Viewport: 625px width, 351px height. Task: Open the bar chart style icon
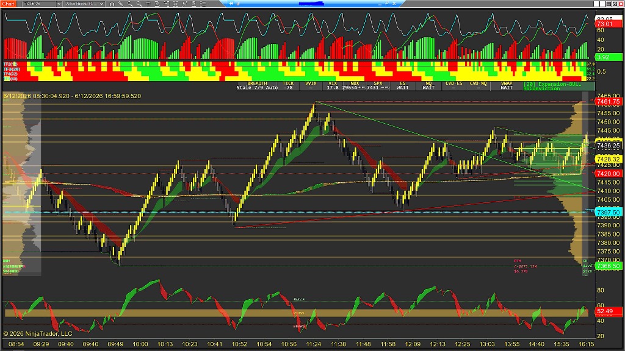pyautogui.click(x=112, y=4)
